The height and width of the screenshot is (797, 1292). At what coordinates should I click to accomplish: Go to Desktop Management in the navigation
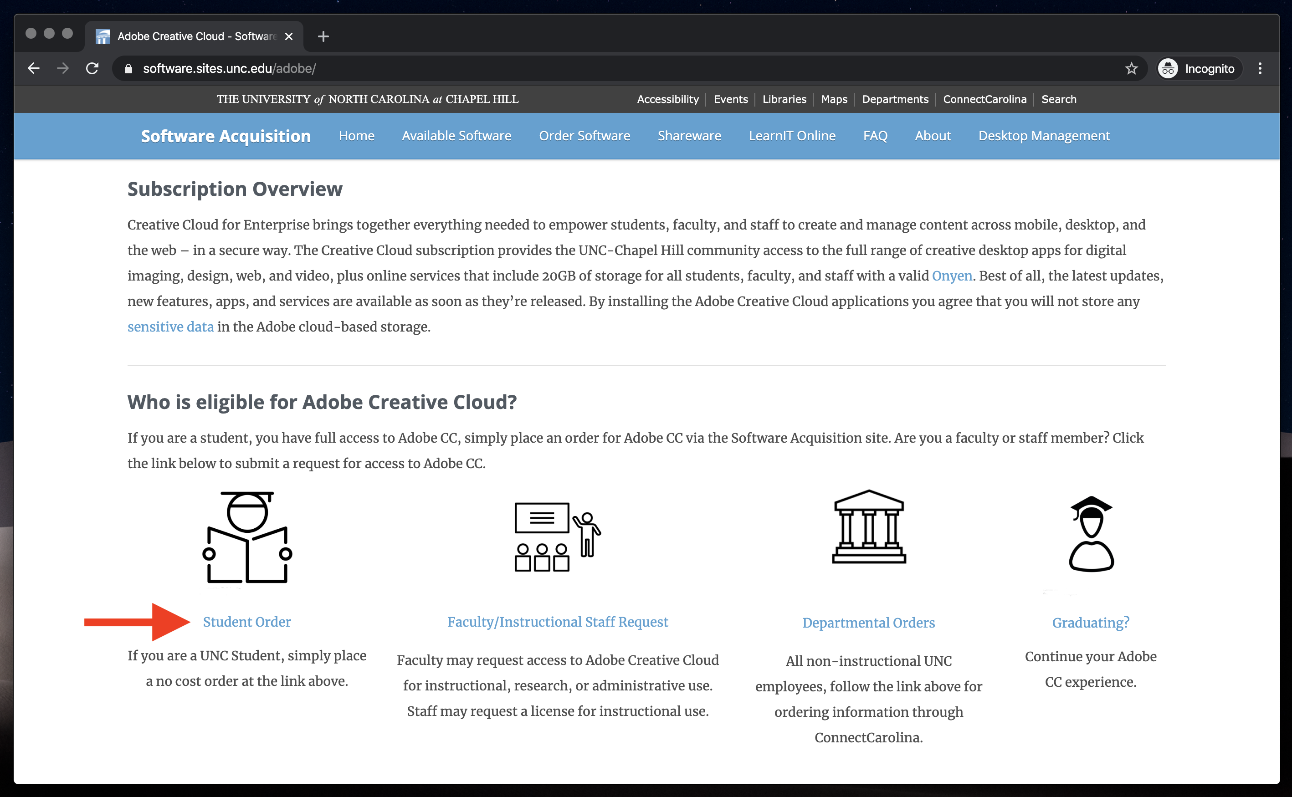(x=1044, y=136)
